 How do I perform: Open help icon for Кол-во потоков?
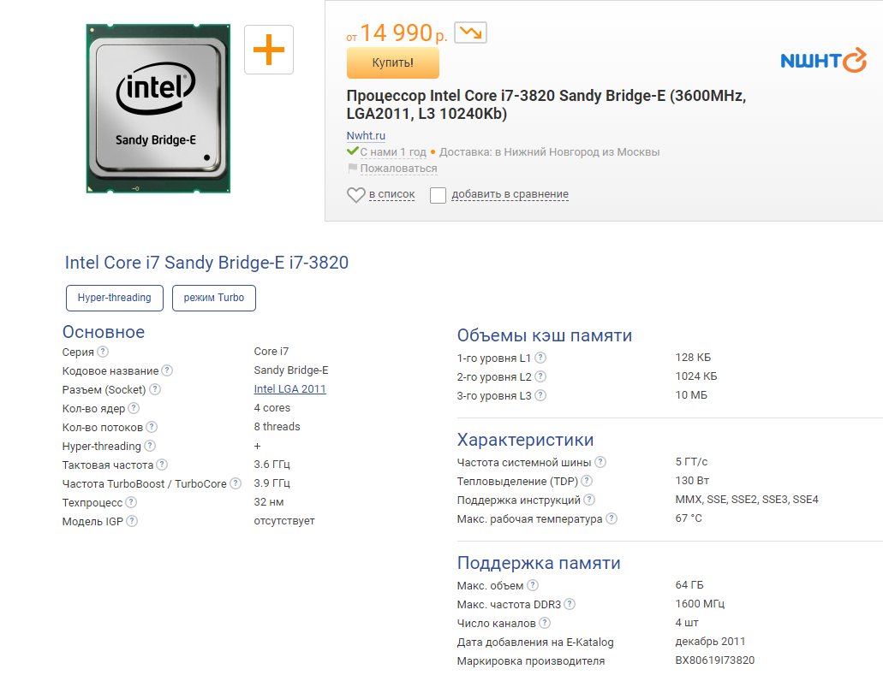tap(152, 427)
